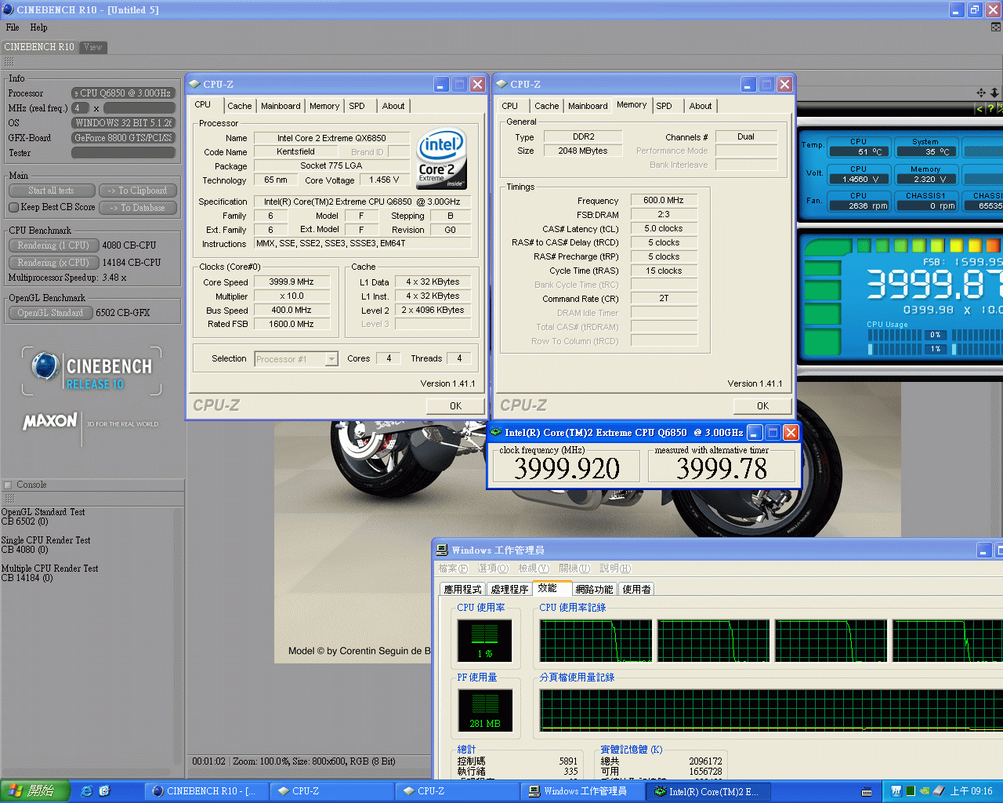Open the Start menu
The image size is (1003, 803).
[35, 791]
